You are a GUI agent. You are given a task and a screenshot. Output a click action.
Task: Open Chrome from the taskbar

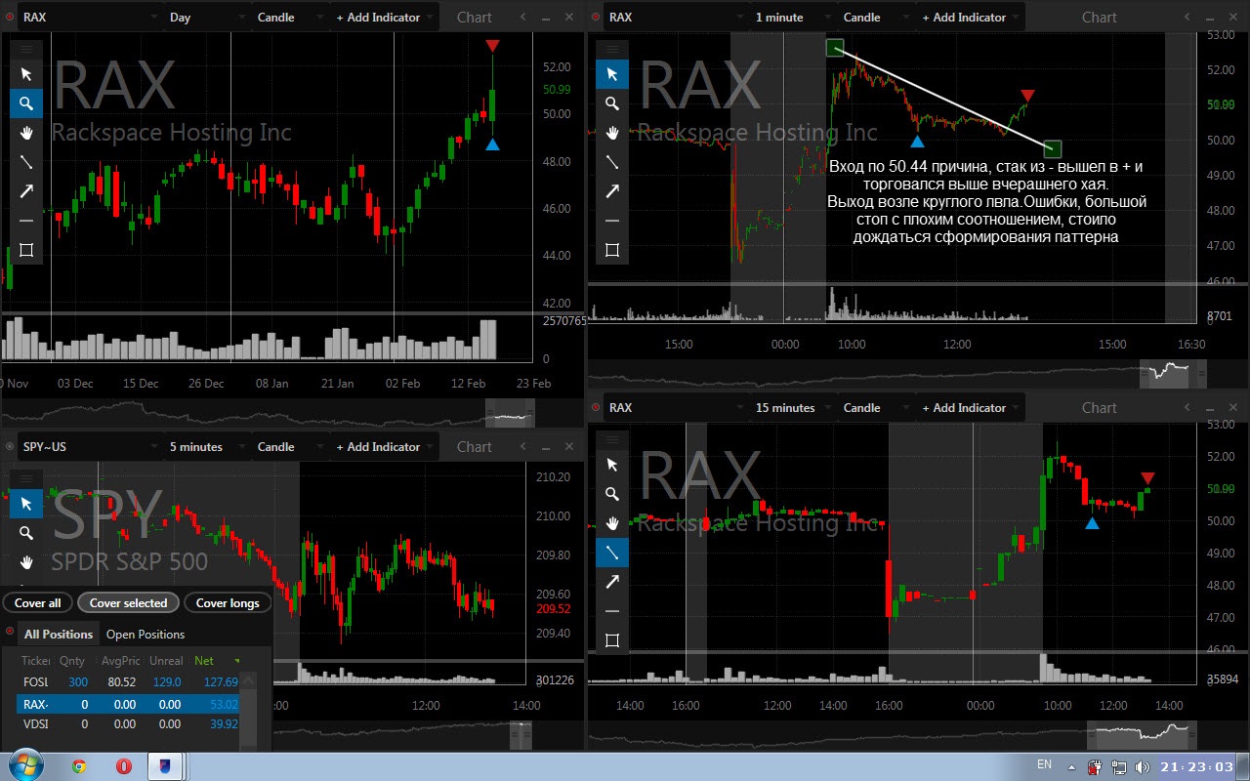click(x=79, y=766)
